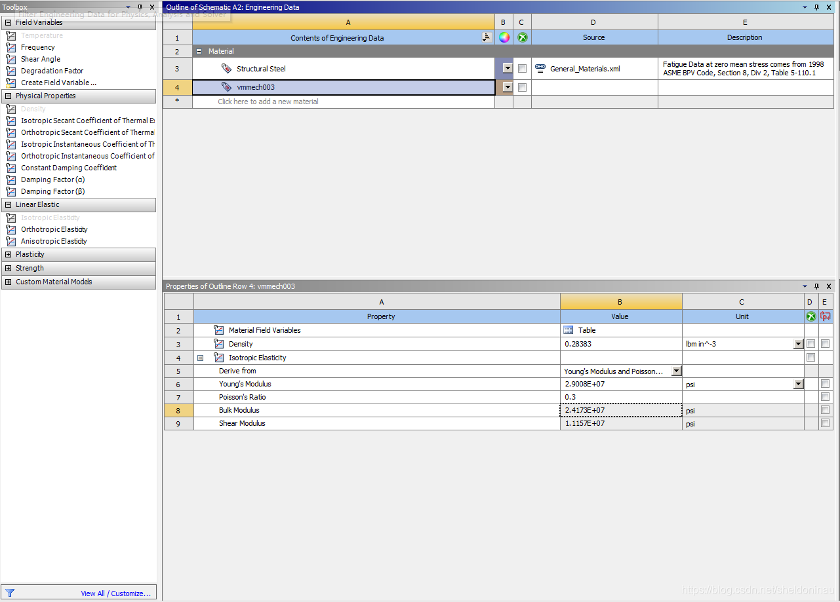Toggle Shear Modulus parameter checkbox
The height and width of the screenshot is (602, 840).
click(x=826, y=423)
